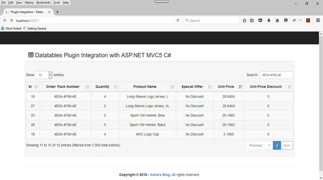Click the Quantity 5 cell
Image resolution: width=323 pixels, height=180 pixels.
(x=105, y=125)
